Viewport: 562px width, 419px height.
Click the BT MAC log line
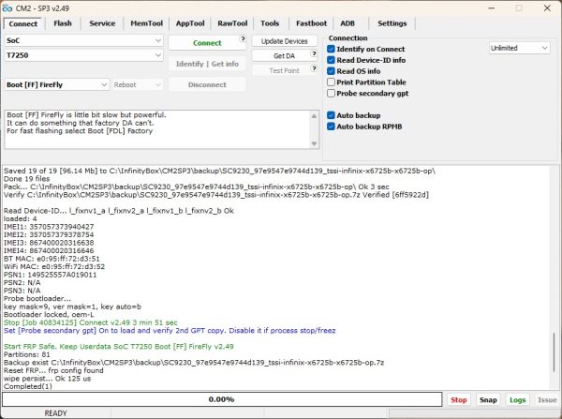point(52,259)
